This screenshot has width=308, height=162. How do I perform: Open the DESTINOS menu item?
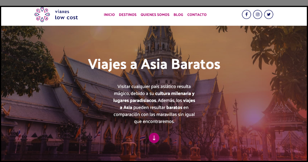pyautogui.click(x=128, y=15)
